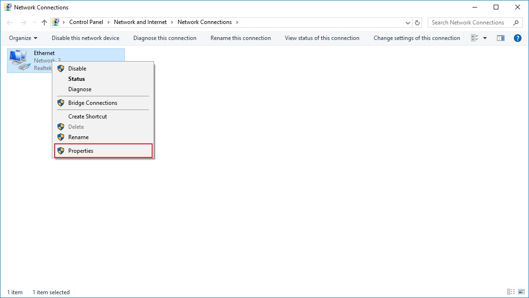Choose Bridge Connections in the context menu
Viewport: 529px width, 298px height.
pos(93,102)
